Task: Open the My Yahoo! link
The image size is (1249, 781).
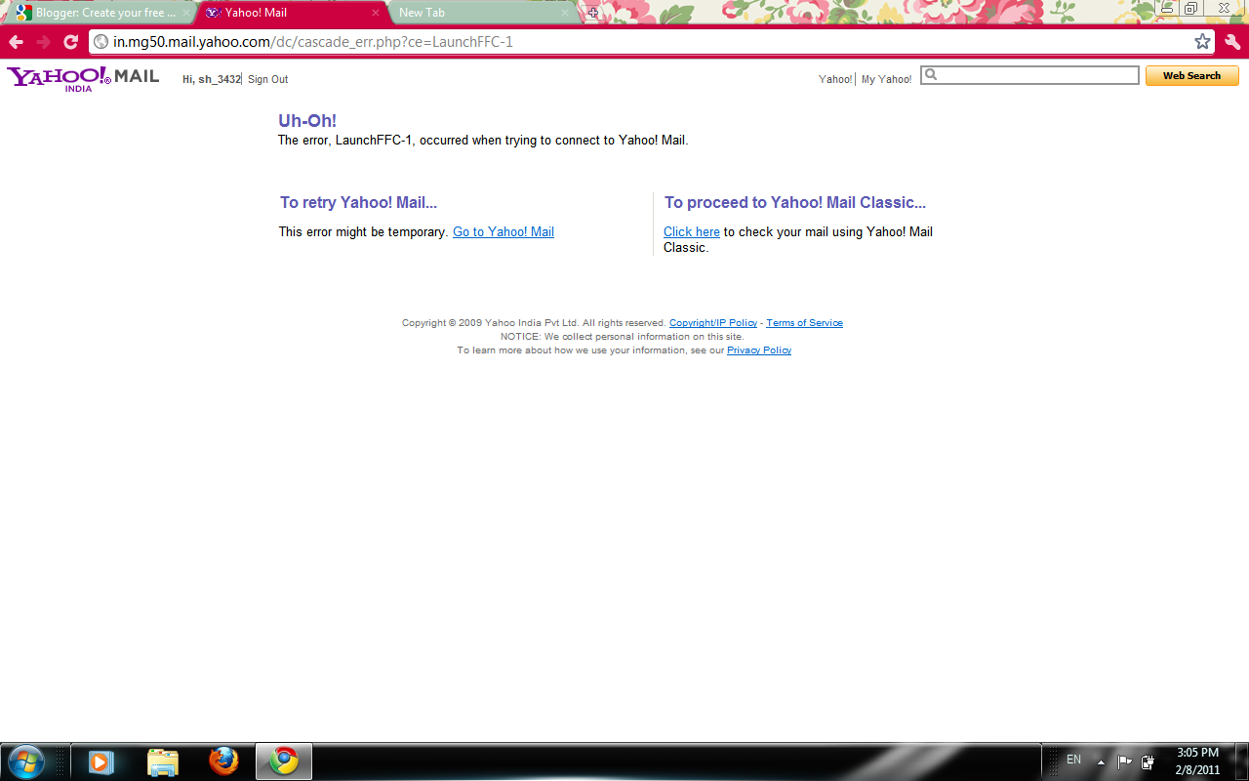Action: pyautogui.click(x=886, y=79)
